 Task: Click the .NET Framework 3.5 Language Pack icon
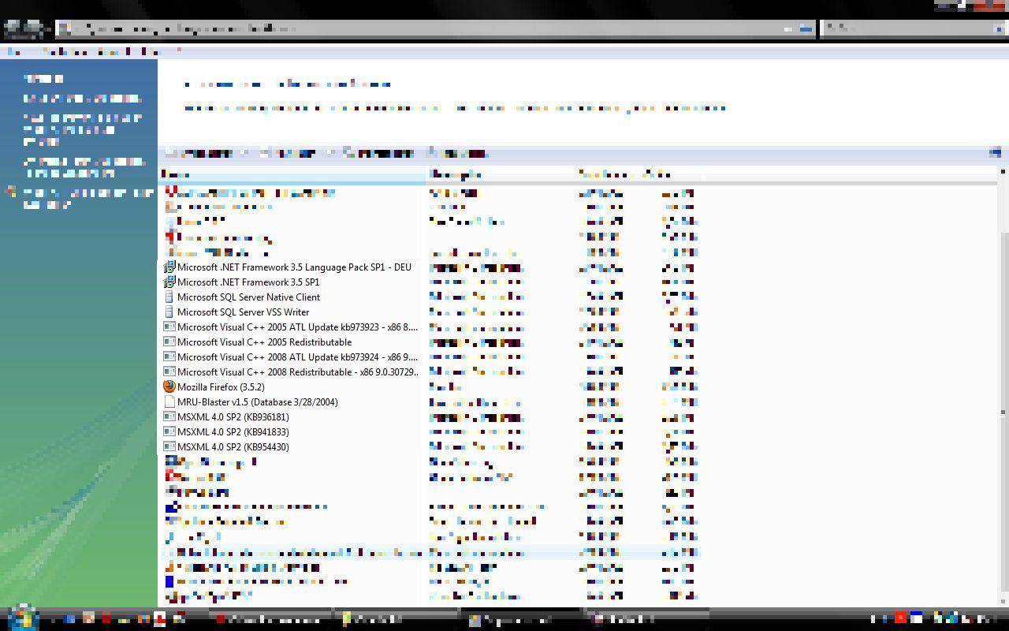(x=169, y=267)
